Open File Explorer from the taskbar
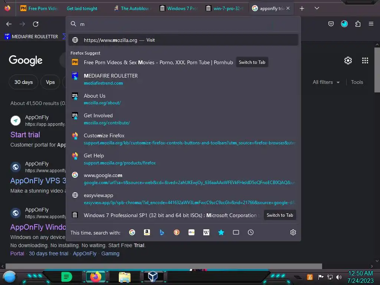 pos(125,277)
